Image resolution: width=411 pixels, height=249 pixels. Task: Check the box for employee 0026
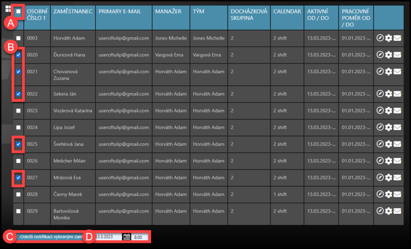coord(18,161)
